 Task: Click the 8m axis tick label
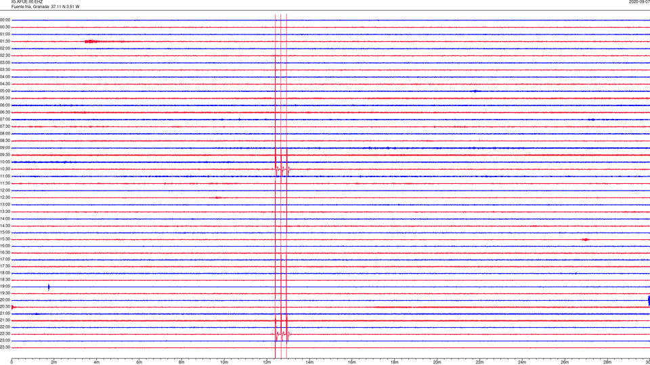tap(181, 362)
